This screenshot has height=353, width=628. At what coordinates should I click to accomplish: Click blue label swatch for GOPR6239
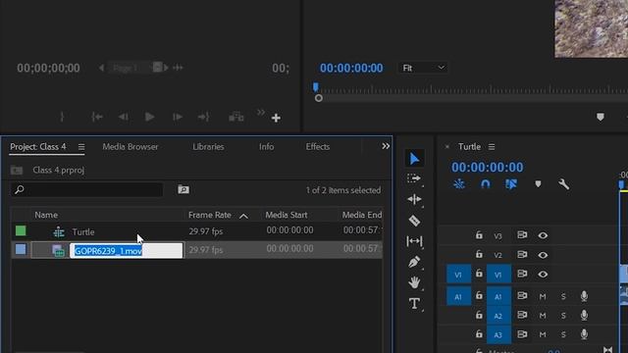[21, 249]
